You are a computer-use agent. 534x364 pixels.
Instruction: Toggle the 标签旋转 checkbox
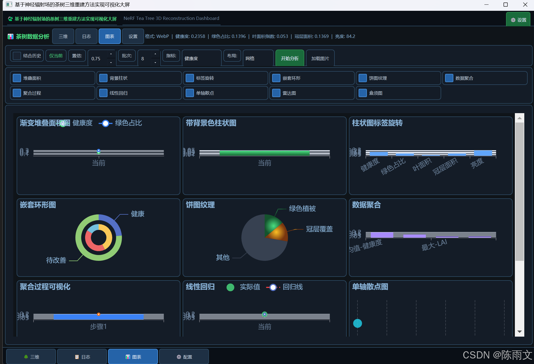click(190, 78)
